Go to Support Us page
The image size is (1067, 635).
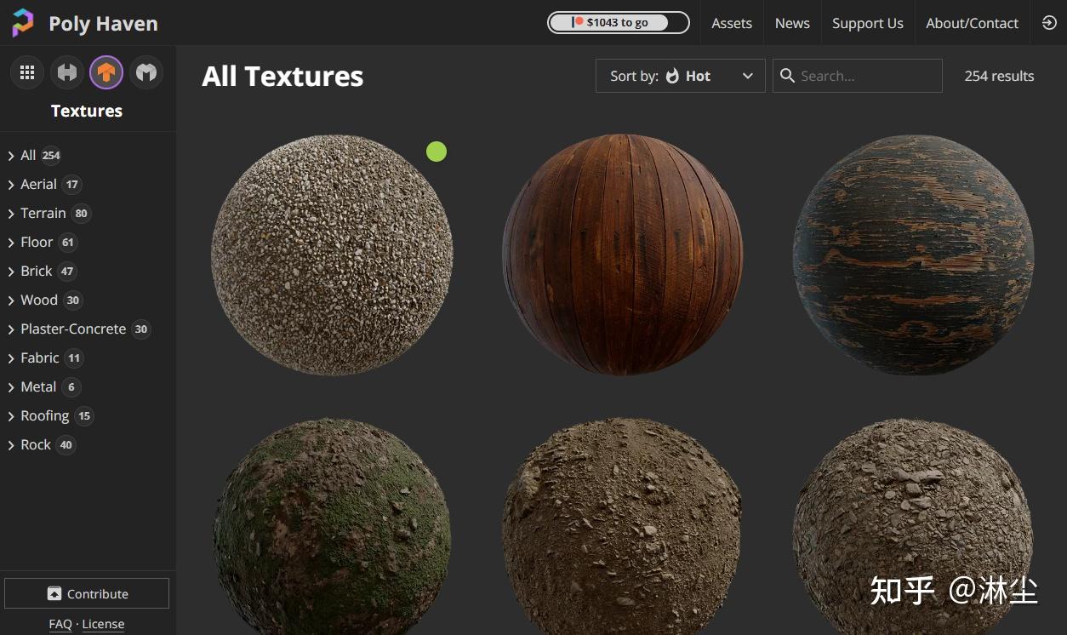[x=868, y=23]
